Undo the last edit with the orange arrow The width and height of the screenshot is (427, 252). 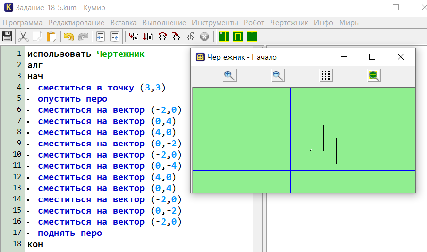pyautogui.click(x=68, y=36)
